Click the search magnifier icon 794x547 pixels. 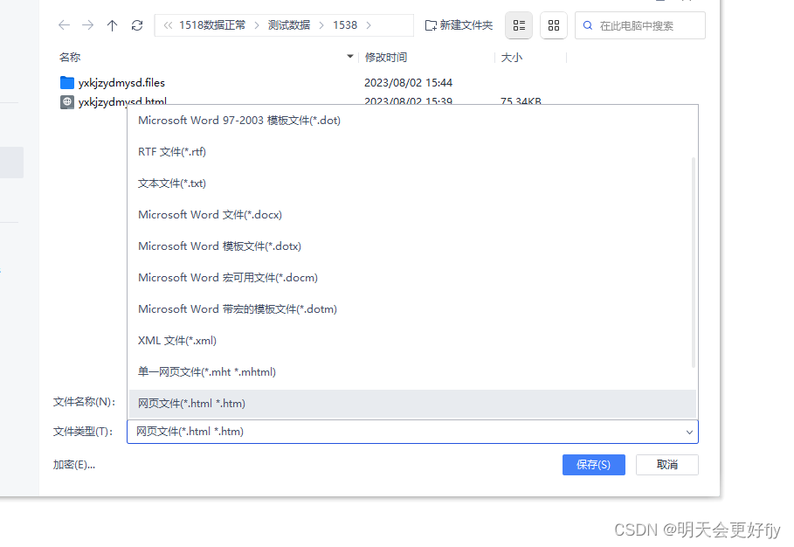(x=587, y=25)
